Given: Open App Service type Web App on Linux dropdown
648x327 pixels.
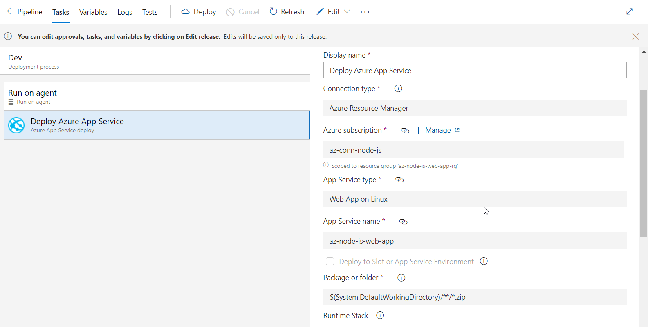Looking at the screenshot, I should pos(475,199).
